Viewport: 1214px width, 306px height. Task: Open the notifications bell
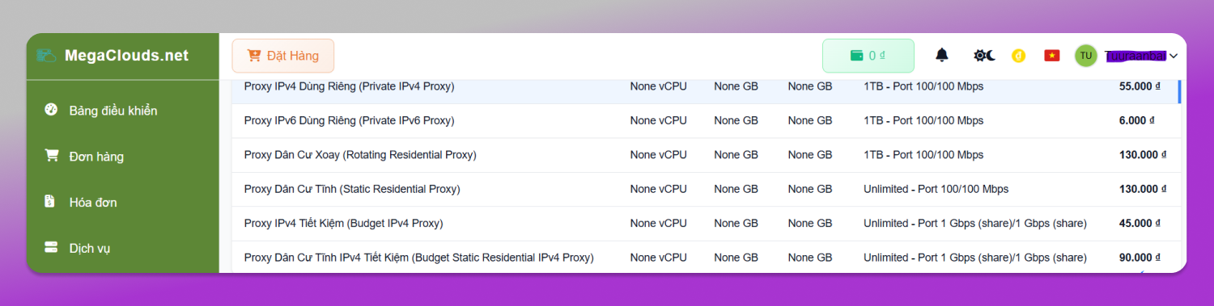tap(941, 56)
